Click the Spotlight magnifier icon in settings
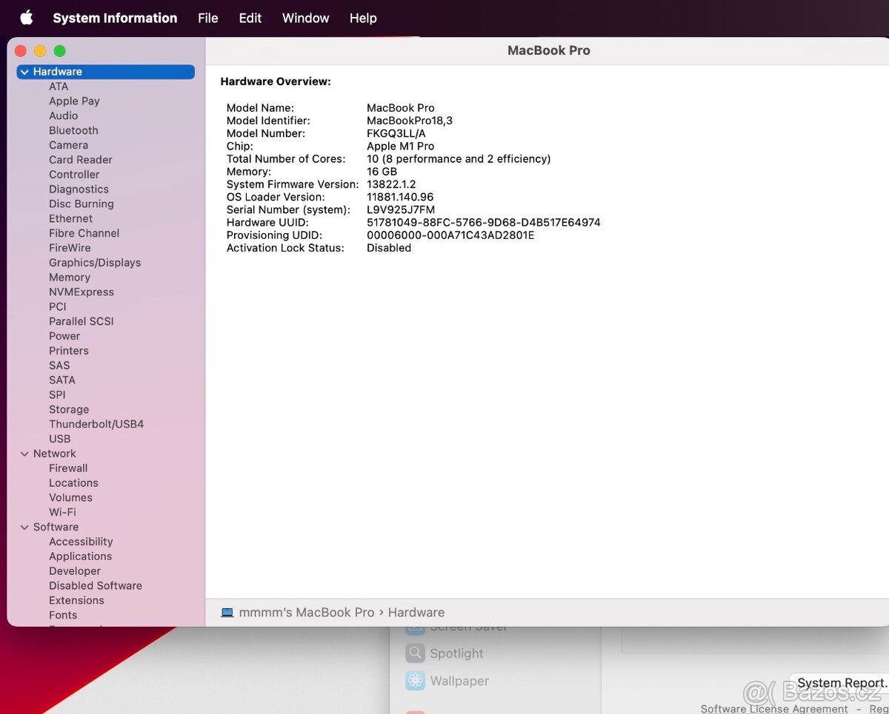 [x=415, y=653]
